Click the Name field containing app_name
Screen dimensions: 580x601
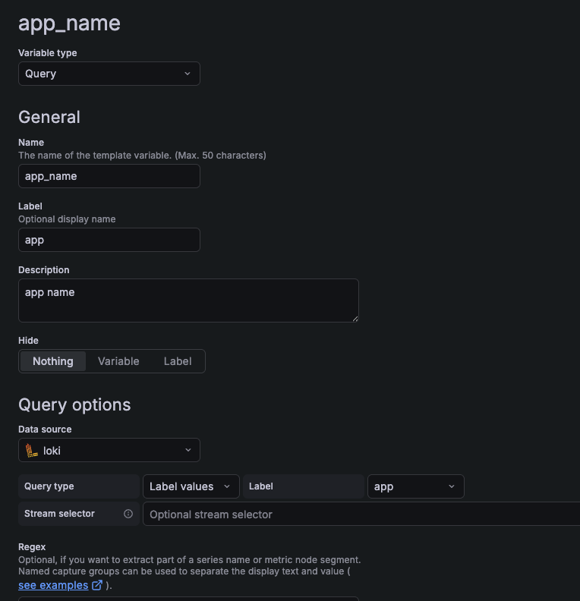click(x=109, y=176)
